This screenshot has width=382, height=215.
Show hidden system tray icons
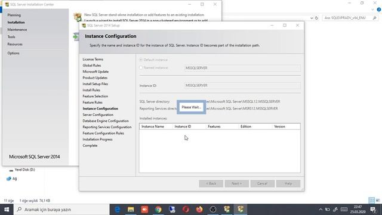(x=321, y=210)
